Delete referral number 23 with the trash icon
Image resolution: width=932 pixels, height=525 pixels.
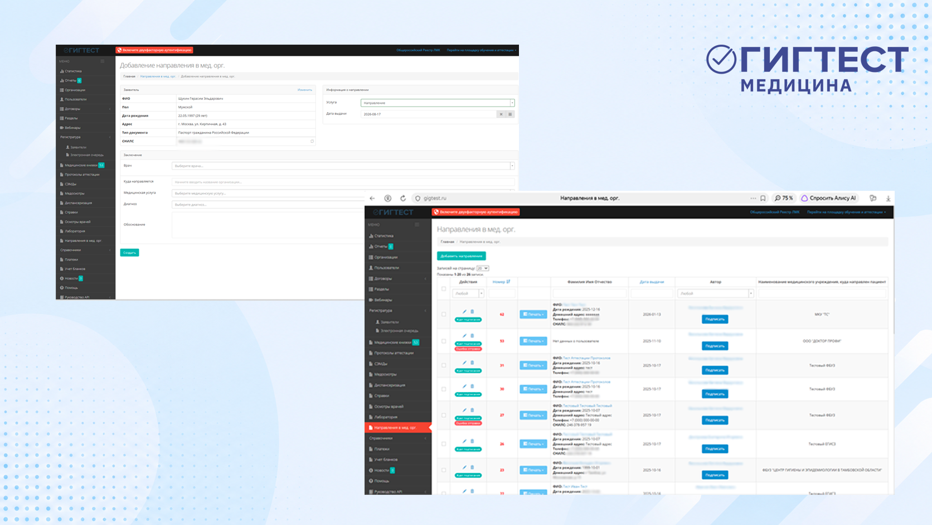coord(472,468)
